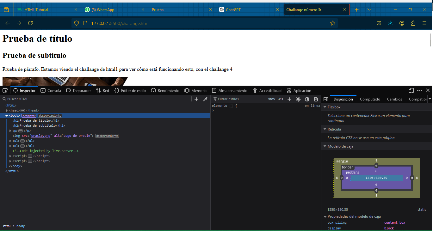Viewport: 433px width, 231px height.
Task: Open the Accesibilidad panel
Action: (x=267, y=90)
